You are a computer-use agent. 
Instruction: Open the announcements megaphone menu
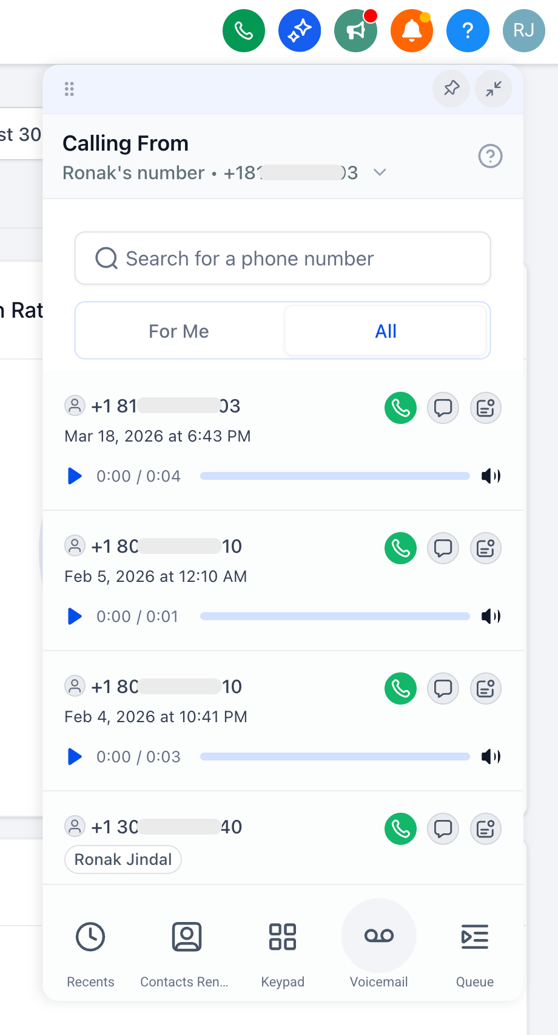pos(355,30)
